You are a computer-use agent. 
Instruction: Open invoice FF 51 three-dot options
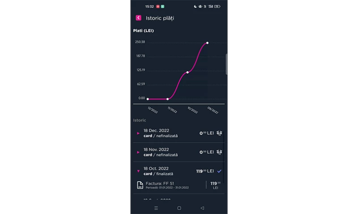tap(206, 185)
